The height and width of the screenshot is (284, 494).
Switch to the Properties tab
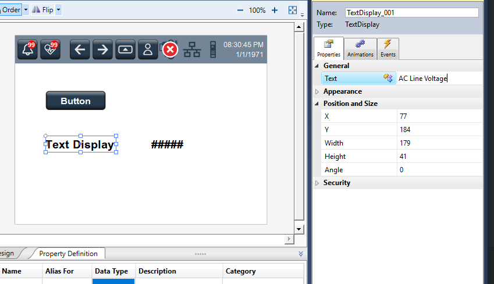pyautogui.click(x=329, y=48)
